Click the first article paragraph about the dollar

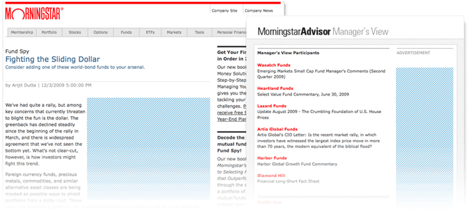[x=45, y=135]
